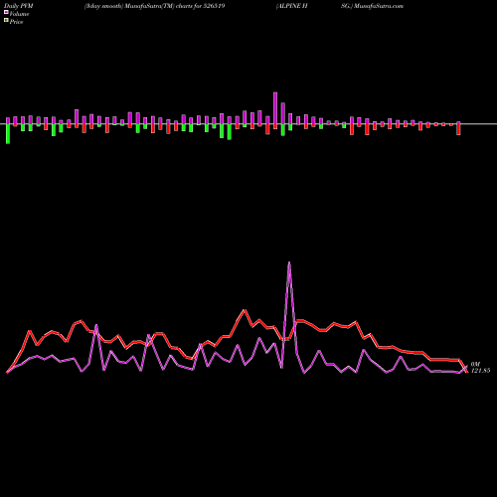This screenshot has width=497, height=497.
Task: Click the Daily PVM title text
Action: pos(19,6)
